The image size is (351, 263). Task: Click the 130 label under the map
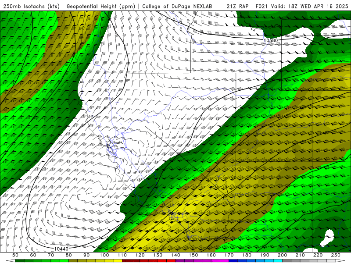tap(158, 255)
